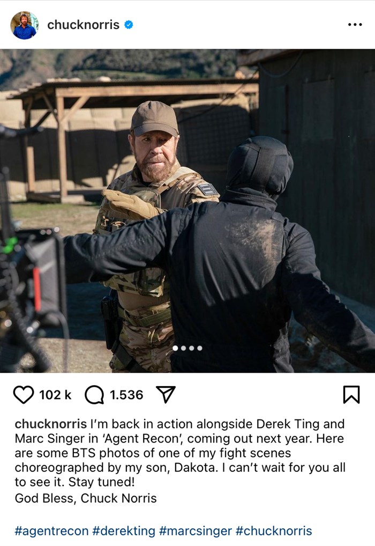Click chucknorris username in caption
Screen dimensions: 375x546
point(51,424)
